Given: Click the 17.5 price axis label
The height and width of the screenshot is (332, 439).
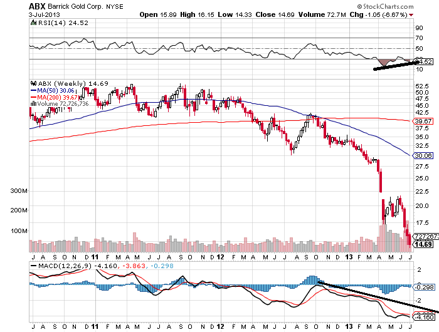Looking at the screenshot, I should tap(422, 222).
